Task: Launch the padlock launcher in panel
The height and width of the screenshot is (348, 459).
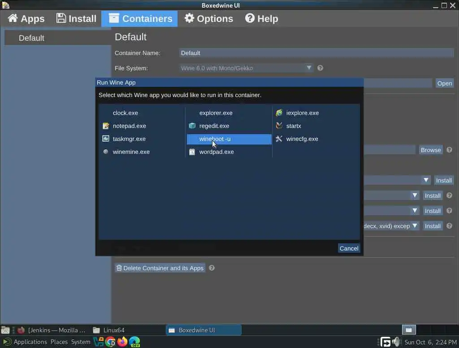Action: pos(98,342)
